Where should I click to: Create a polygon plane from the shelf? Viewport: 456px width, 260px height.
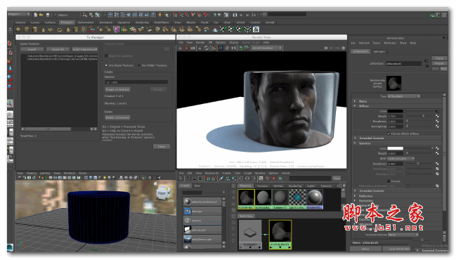tap(51, 30)
